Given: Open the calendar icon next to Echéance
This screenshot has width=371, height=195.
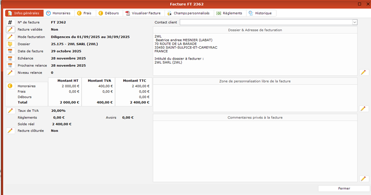Looking at the screenshot, I should pyautogui.click(x=10, y=59).
